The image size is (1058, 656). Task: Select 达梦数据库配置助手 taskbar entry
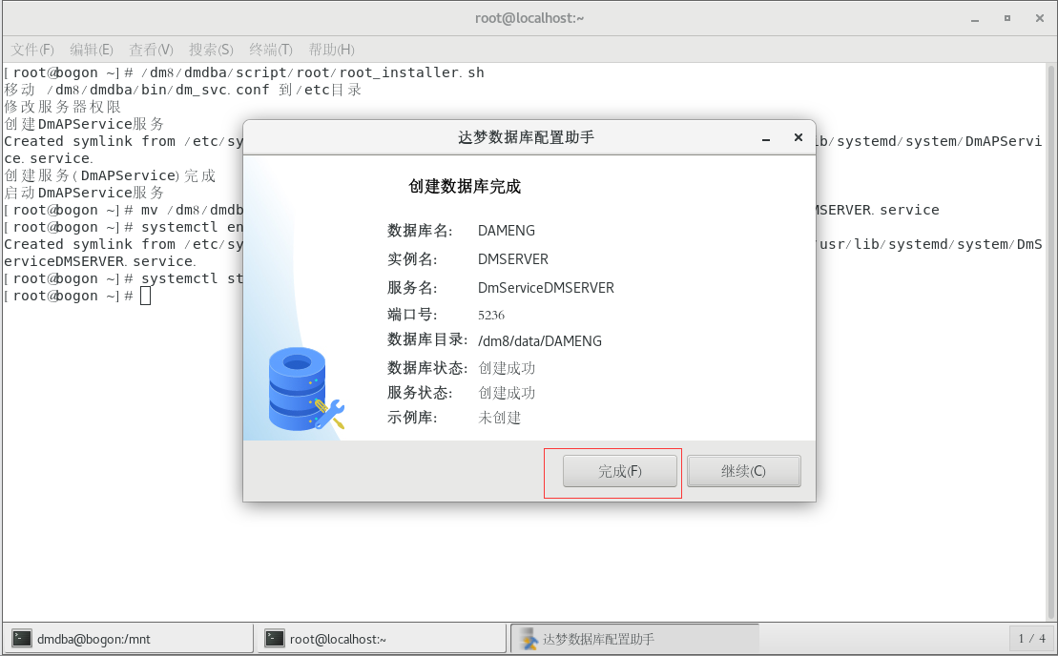coord(634,639)
